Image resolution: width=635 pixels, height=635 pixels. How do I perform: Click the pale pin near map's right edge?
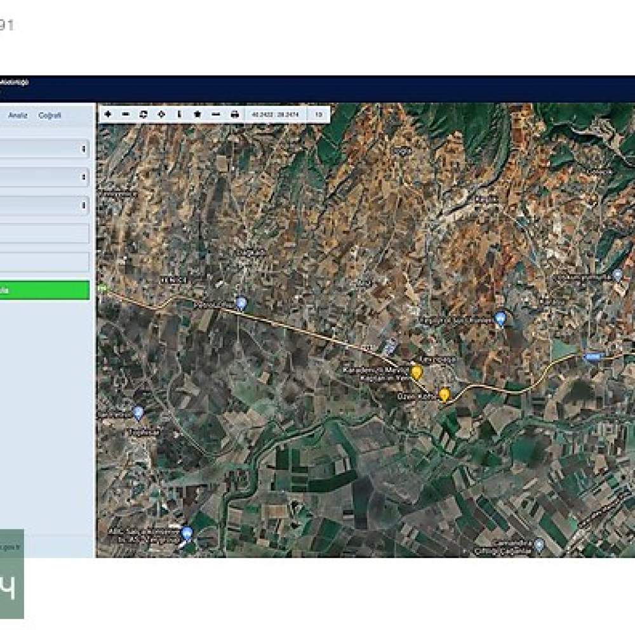click(x=617, y=276)
